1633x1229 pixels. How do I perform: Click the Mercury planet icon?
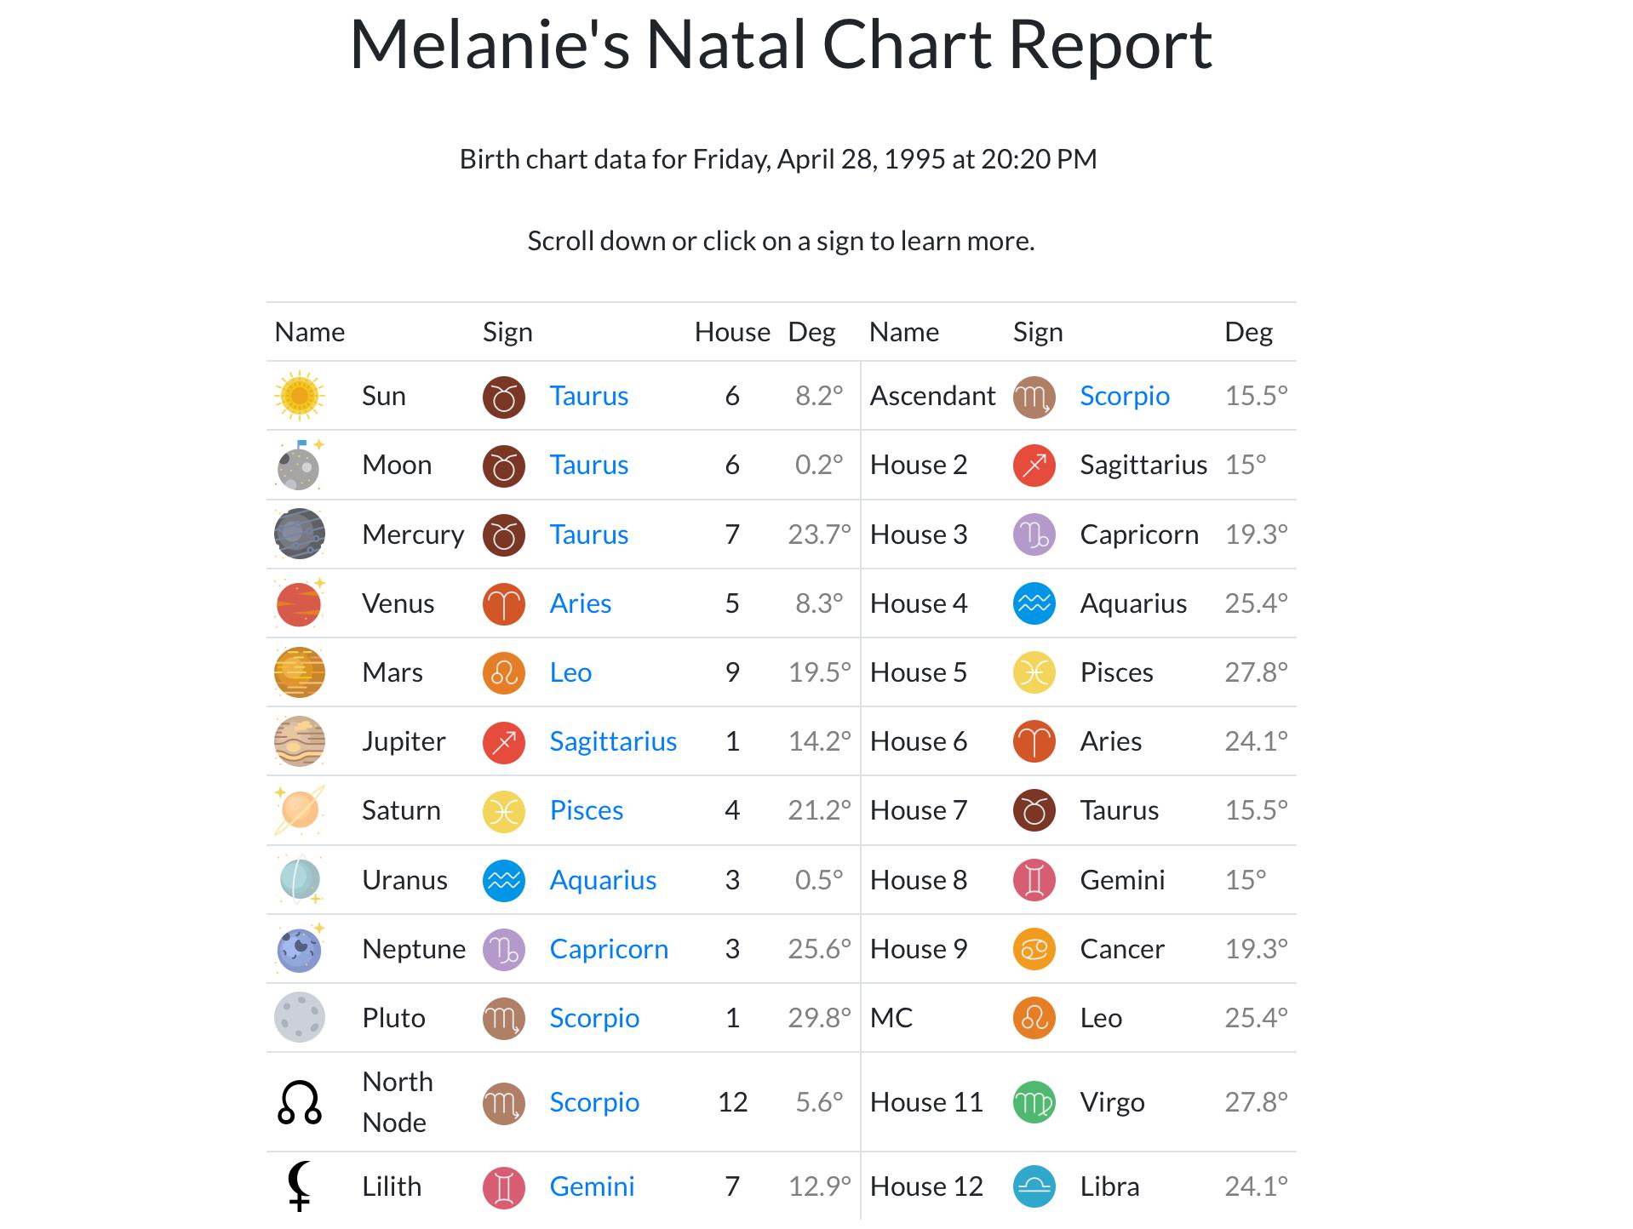[x=300, y=534]
